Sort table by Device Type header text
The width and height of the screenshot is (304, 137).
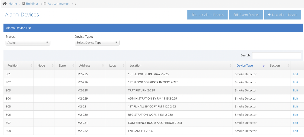245,66
